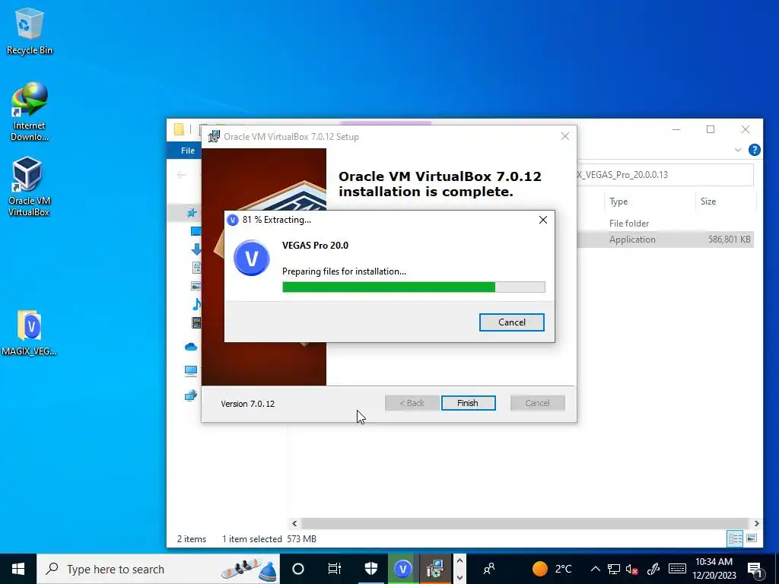Open the pen workspace tray icon
The height and width of the screenshot is (584, 779).
point(653,569)
